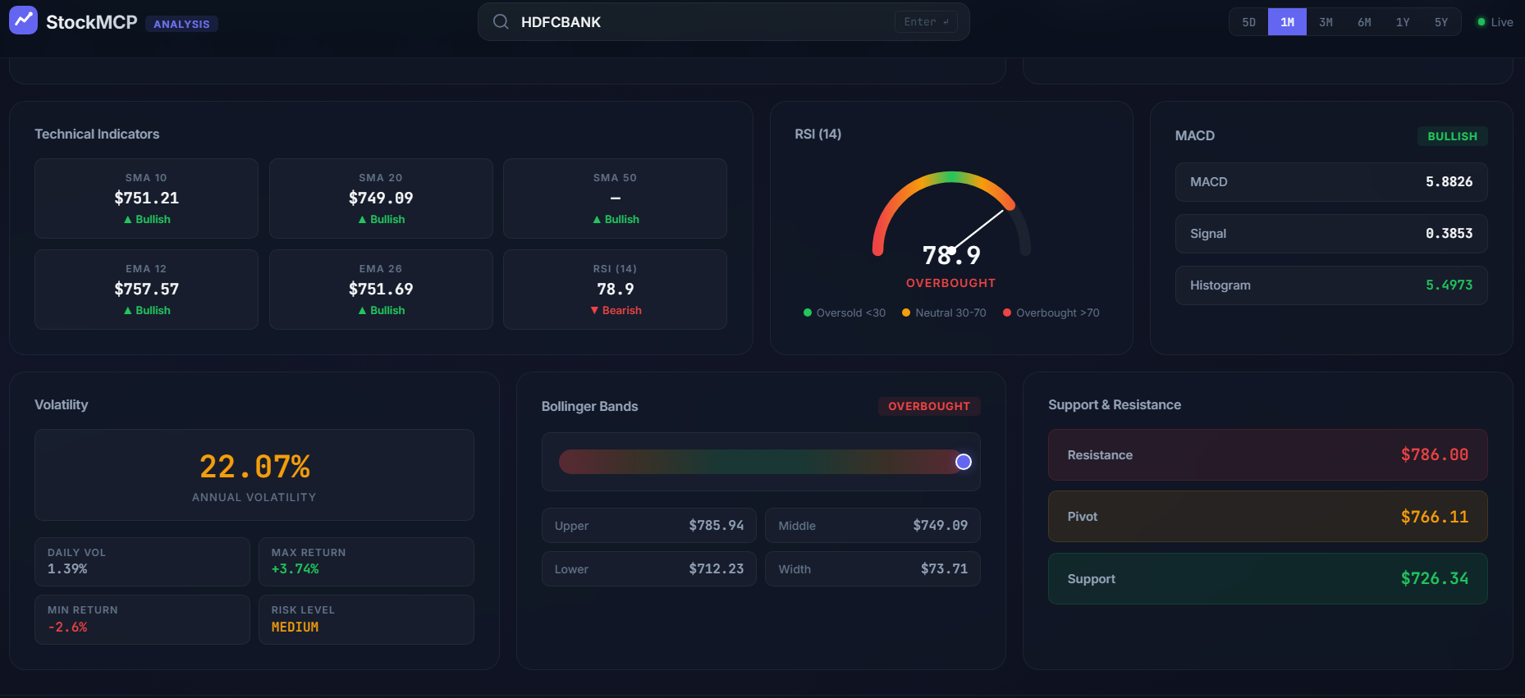The width and height of the screenshot is (1525, 698).
Task: Click the Upper band $785.94 cell
Action: (x=649, y=526)
